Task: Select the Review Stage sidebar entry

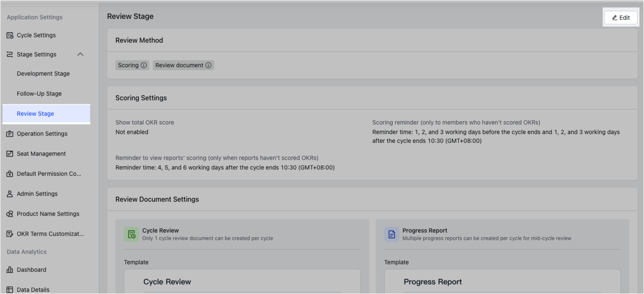Action: 35,113
